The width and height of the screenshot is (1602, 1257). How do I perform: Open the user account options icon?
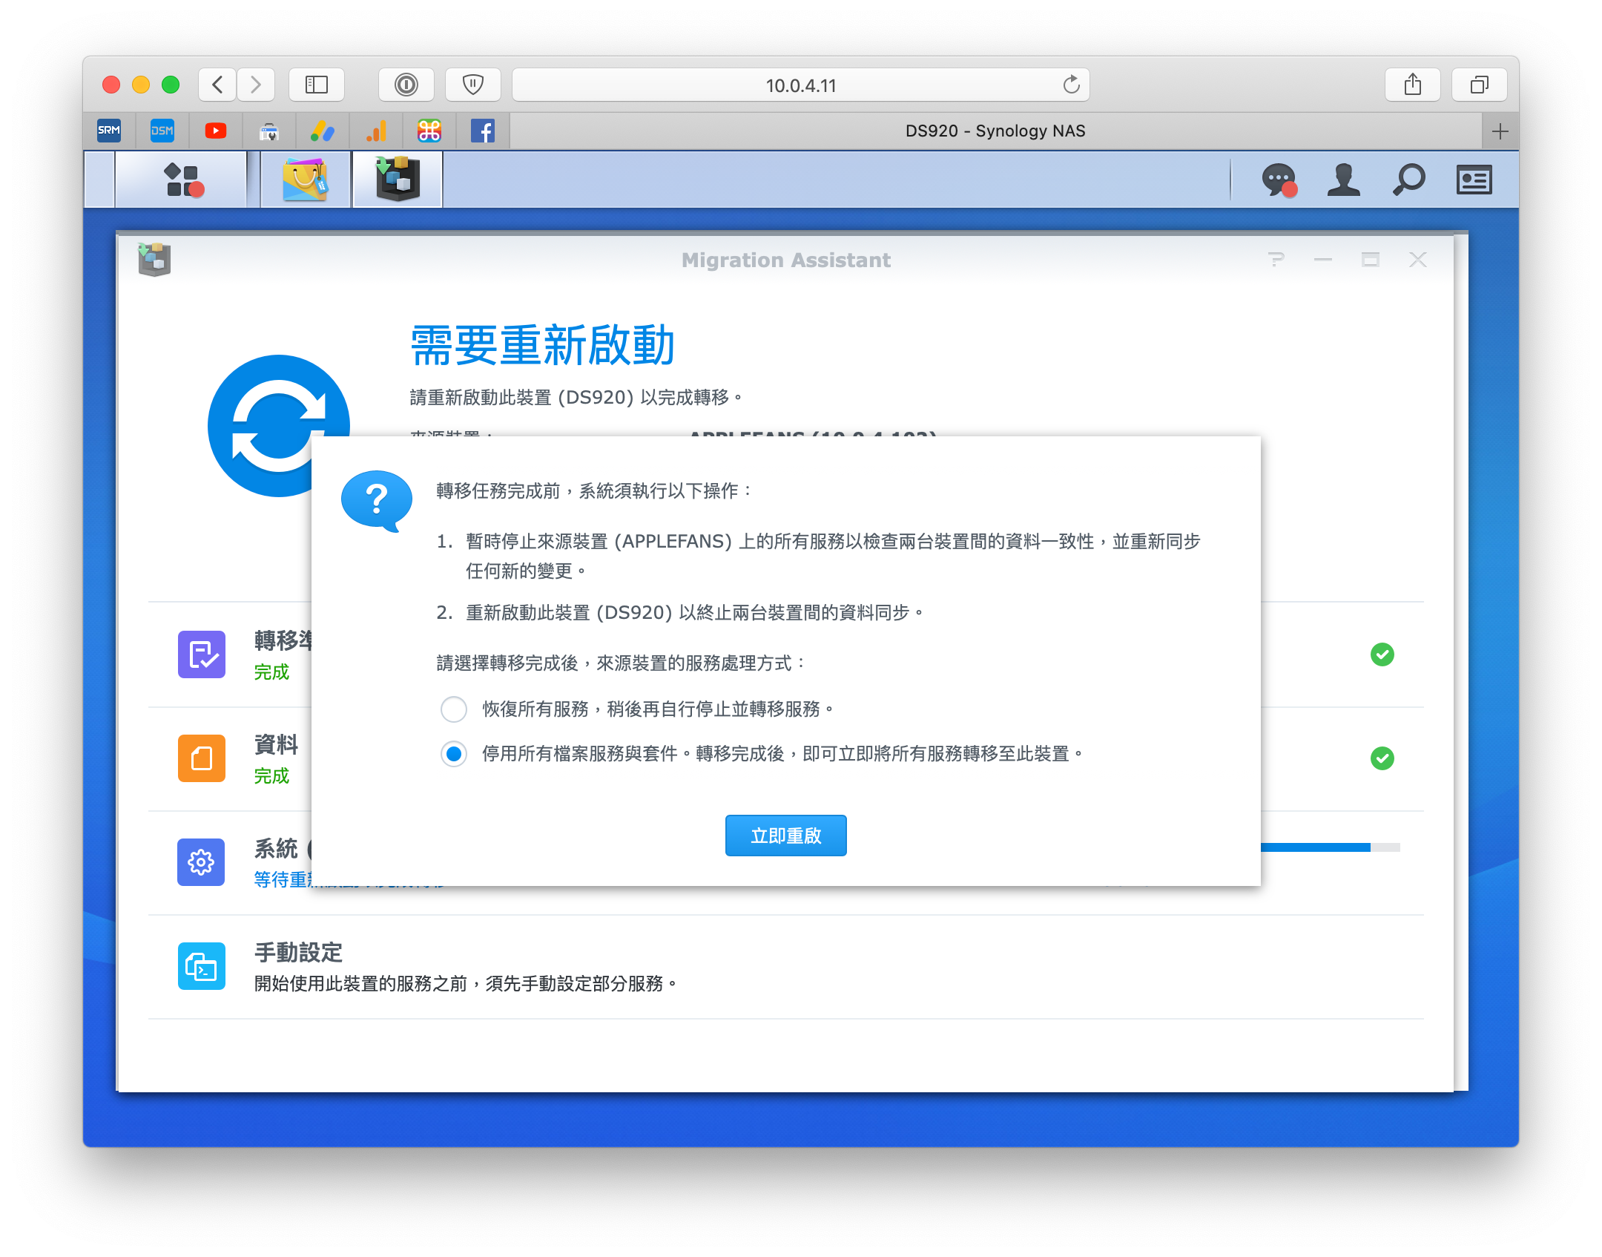point(1343,180)
